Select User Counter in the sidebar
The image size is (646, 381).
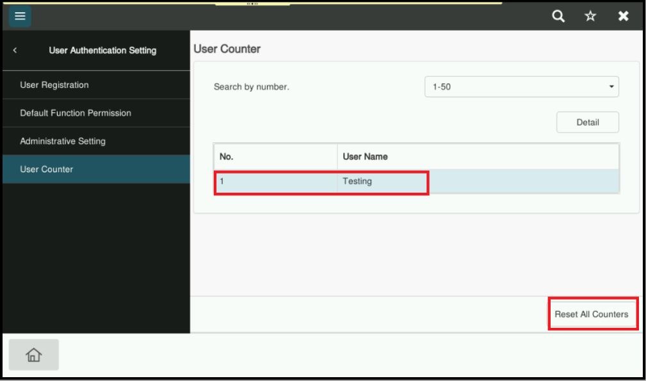47,170
